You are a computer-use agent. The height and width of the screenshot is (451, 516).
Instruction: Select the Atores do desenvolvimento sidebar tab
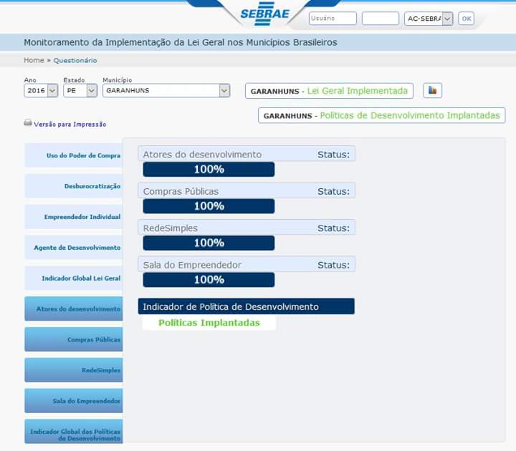[74, 309]
